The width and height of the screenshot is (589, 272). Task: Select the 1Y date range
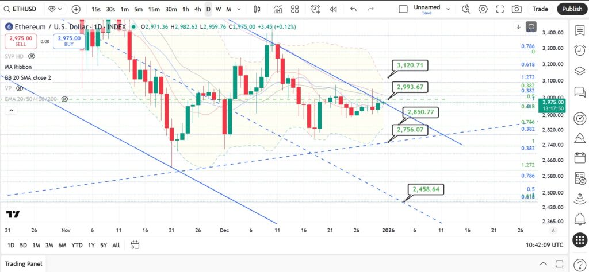tap(91, 246)
